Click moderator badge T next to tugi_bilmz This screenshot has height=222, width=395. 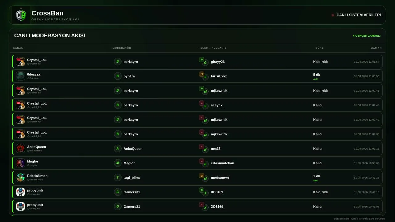click(x=118, y=177)
